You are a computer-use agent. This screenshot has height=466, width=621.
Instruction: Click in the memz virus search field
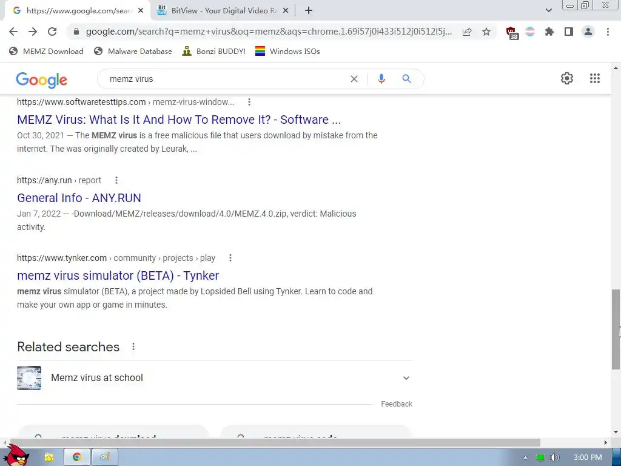226,79
